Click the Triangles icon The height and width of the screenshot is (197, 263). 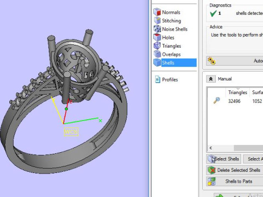157,46
